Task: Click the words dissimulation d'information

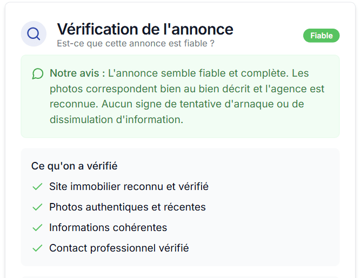Action: (116, 120)
